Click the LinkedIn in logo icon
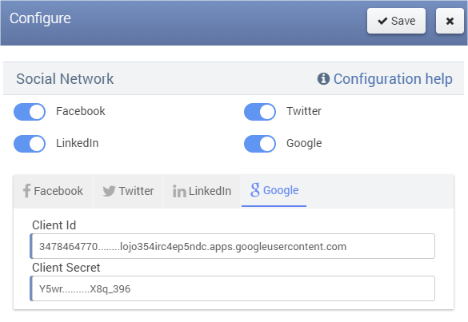The height and width of the screenshot is (322, 468). pyautogui.click(x=179, y=191)
